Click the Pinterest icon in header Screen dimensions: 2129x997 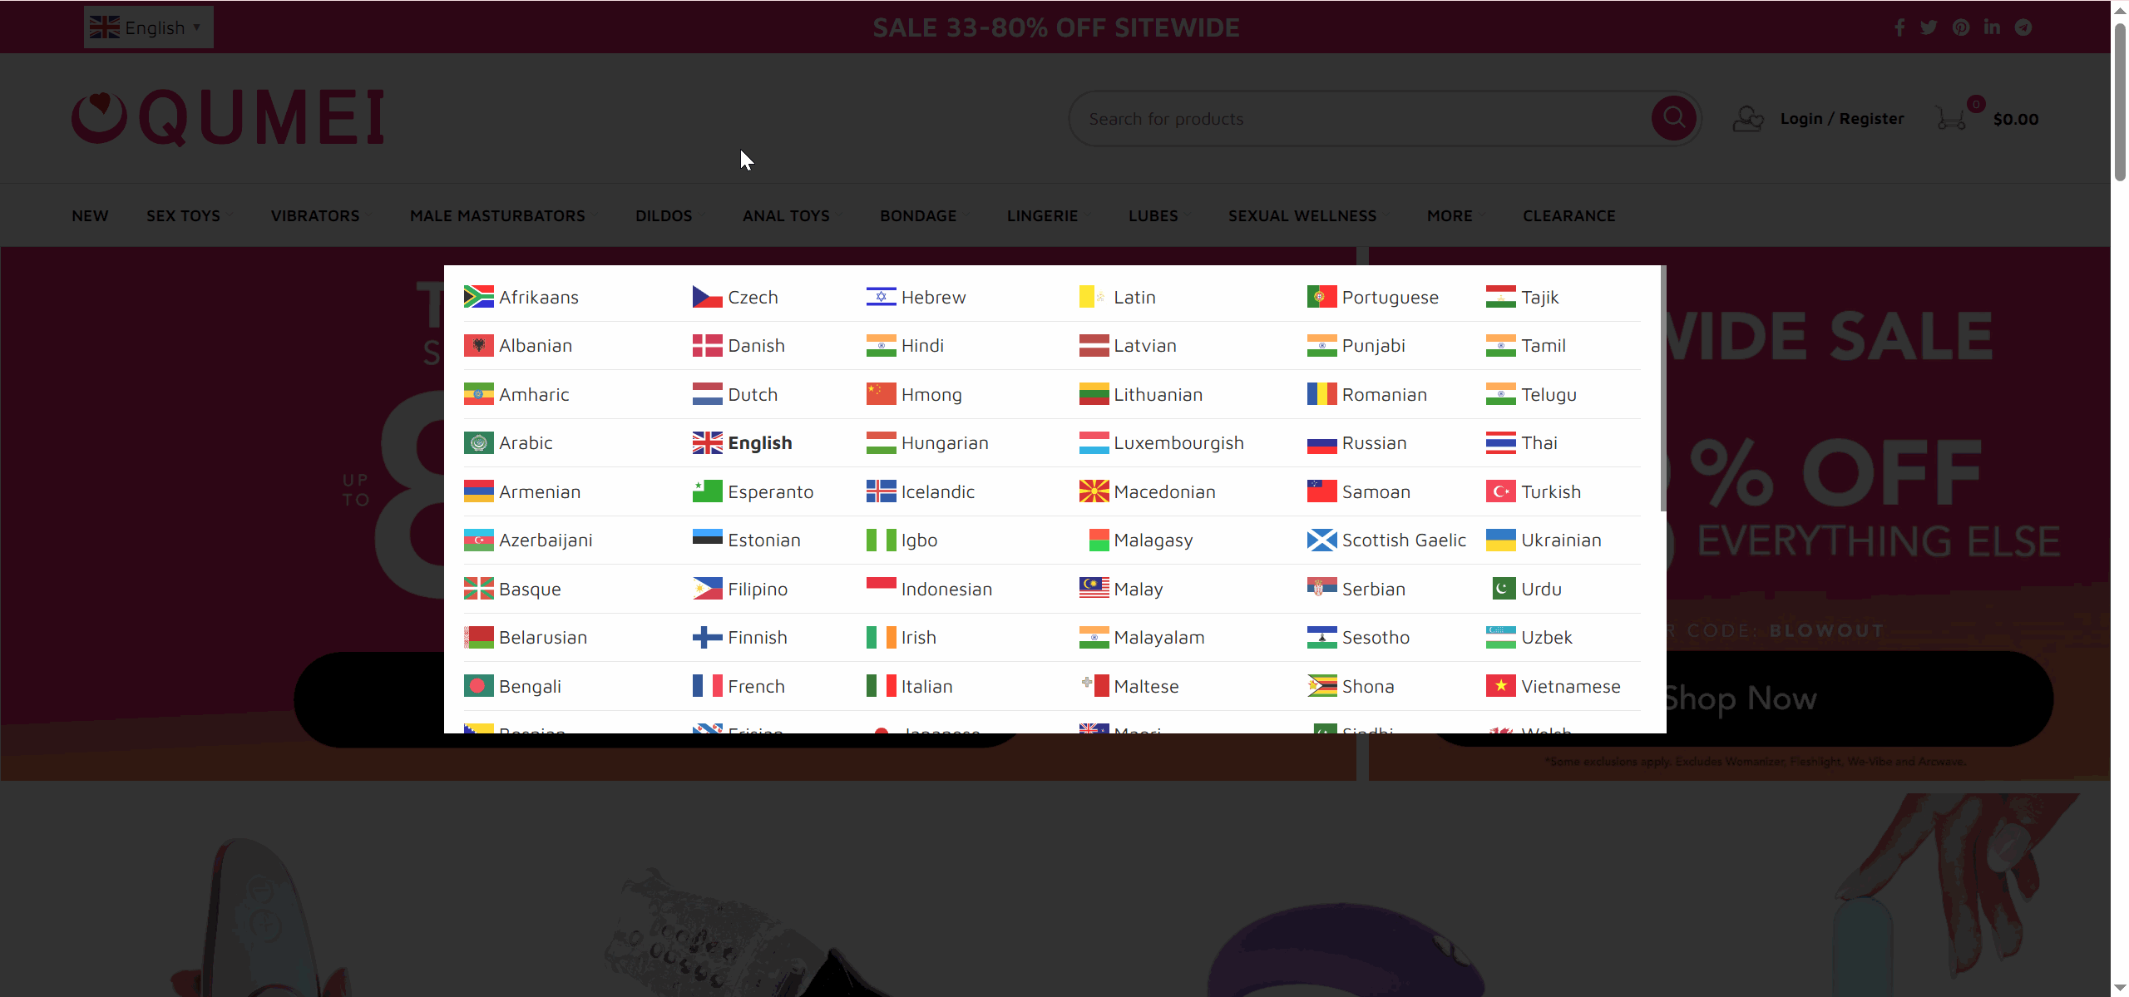pos(1961,27)
